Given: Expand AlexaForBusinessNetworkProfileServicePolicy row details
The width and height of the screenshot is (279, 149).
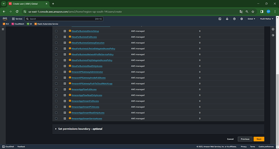Looking at the screenshot, I should (x=65, y=54).
